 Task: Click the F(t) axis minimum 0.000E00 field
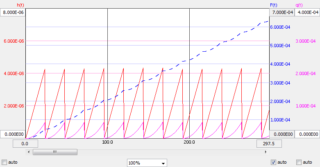(x=282, y=134)
